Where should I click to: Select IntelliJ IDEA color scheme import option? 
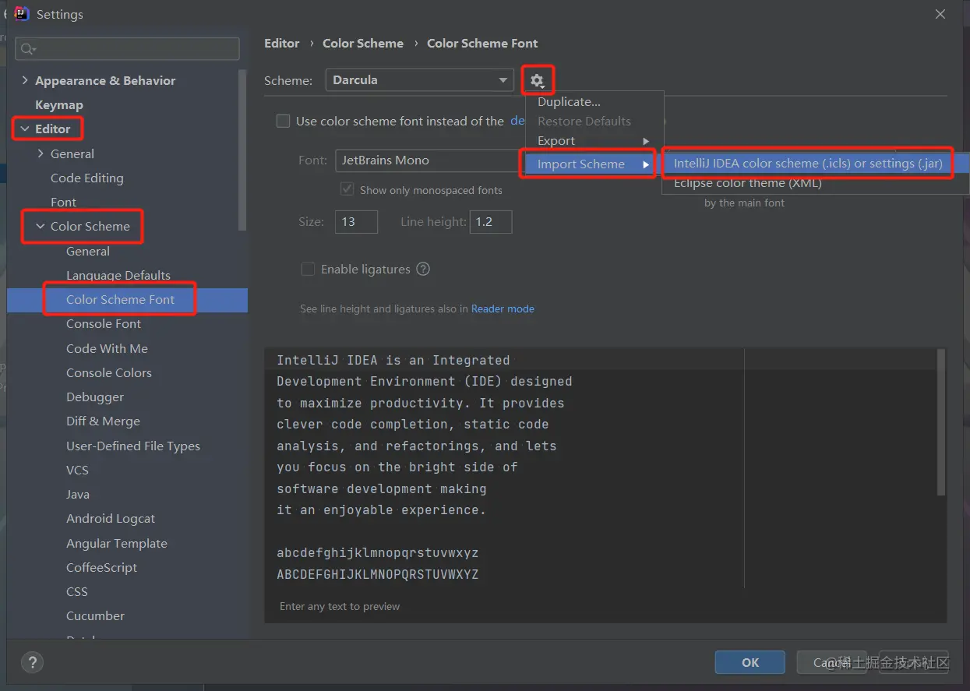(x=807, y=164)
